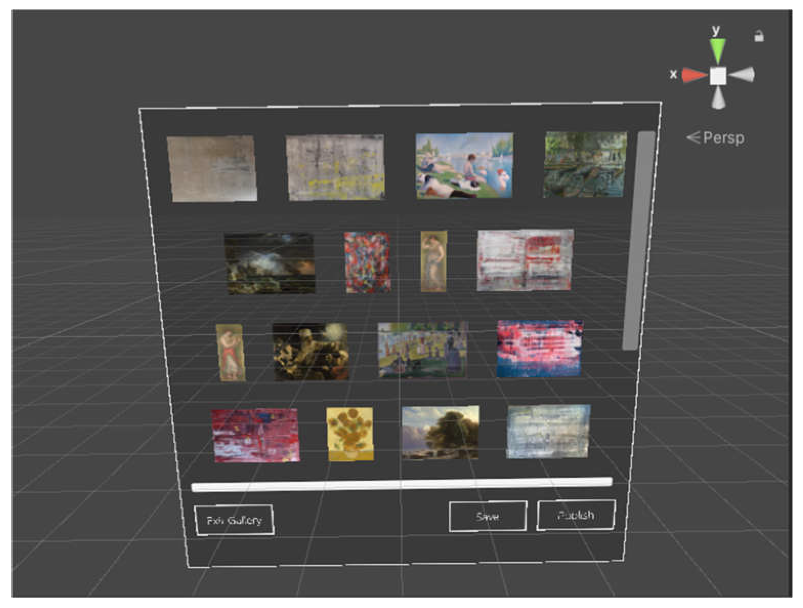
Task: Click the gray right-side gizmo cone
Action: 742,75
